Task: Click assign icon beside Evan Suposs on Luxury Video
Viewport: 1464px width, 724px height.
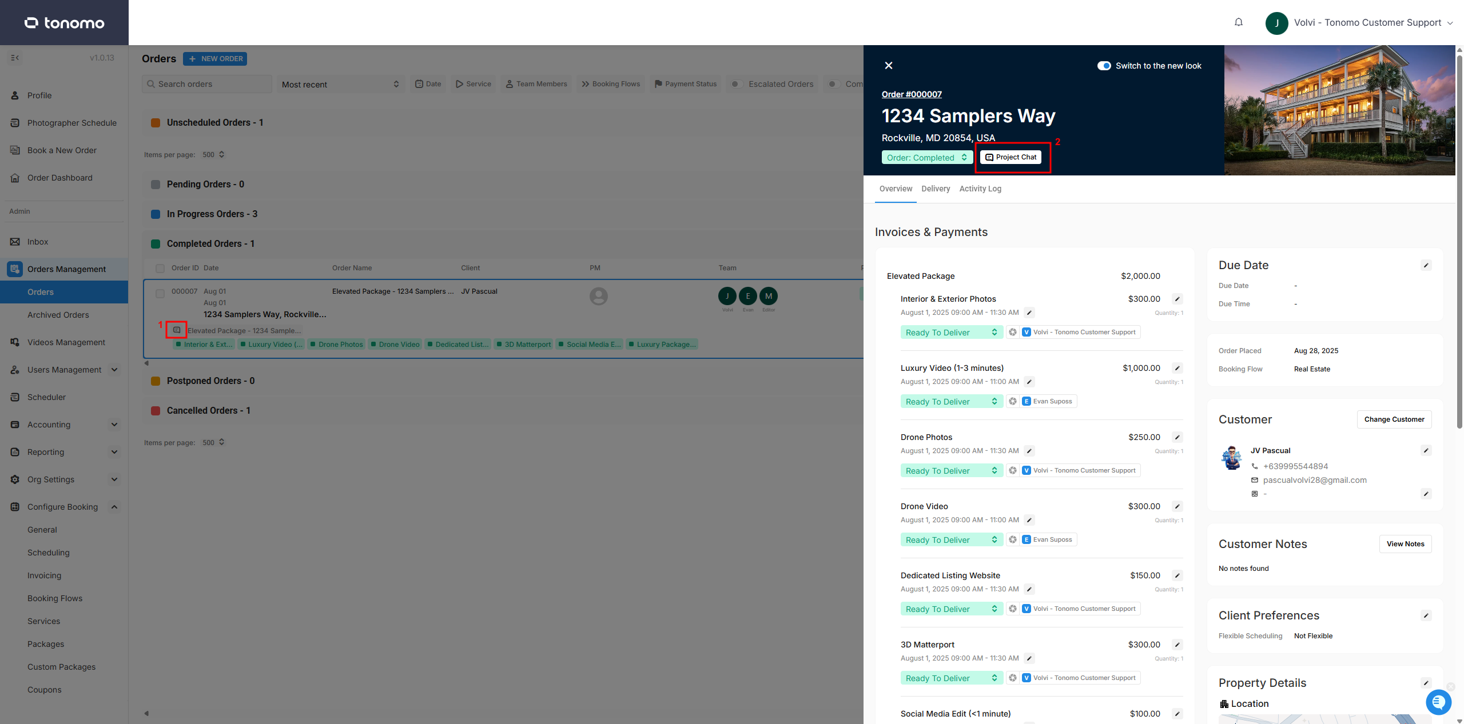Action: 1013,401
